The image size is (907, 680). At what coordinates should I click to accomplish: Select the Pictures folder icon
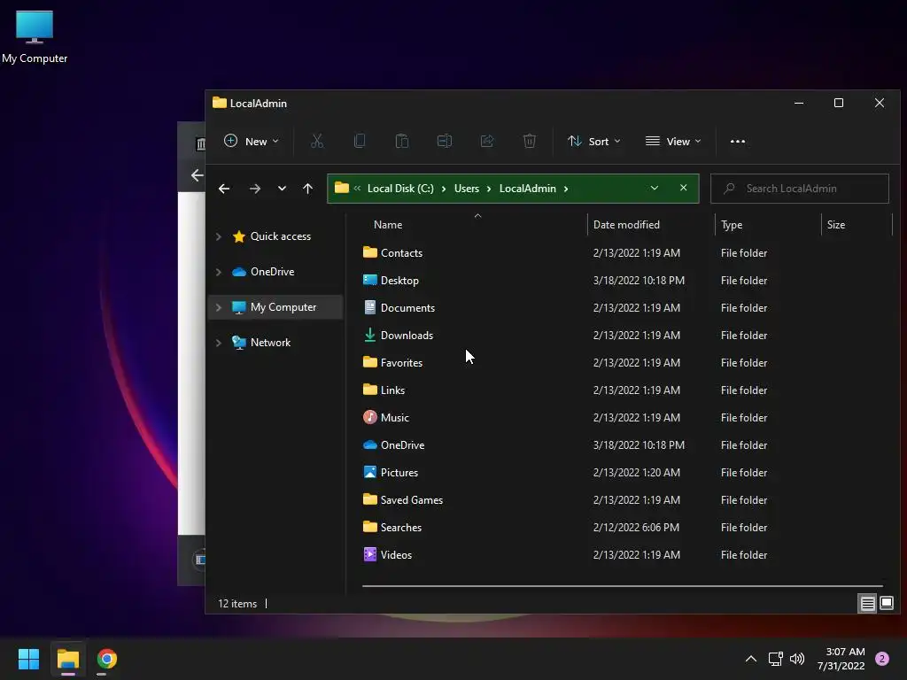click(x=369, y=472)
